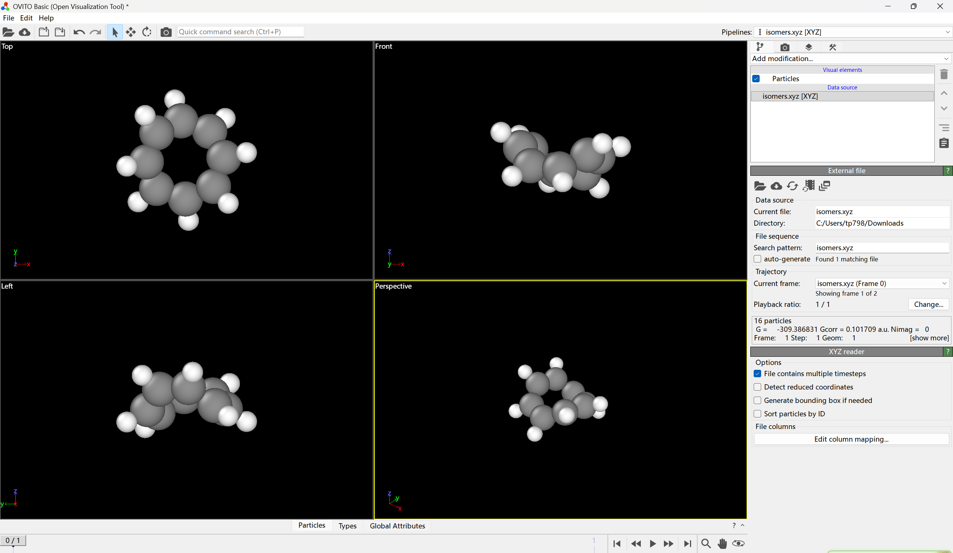Jump to the last animation frame
Viewport: 953px width, 553px height.
tap(687, 544)
